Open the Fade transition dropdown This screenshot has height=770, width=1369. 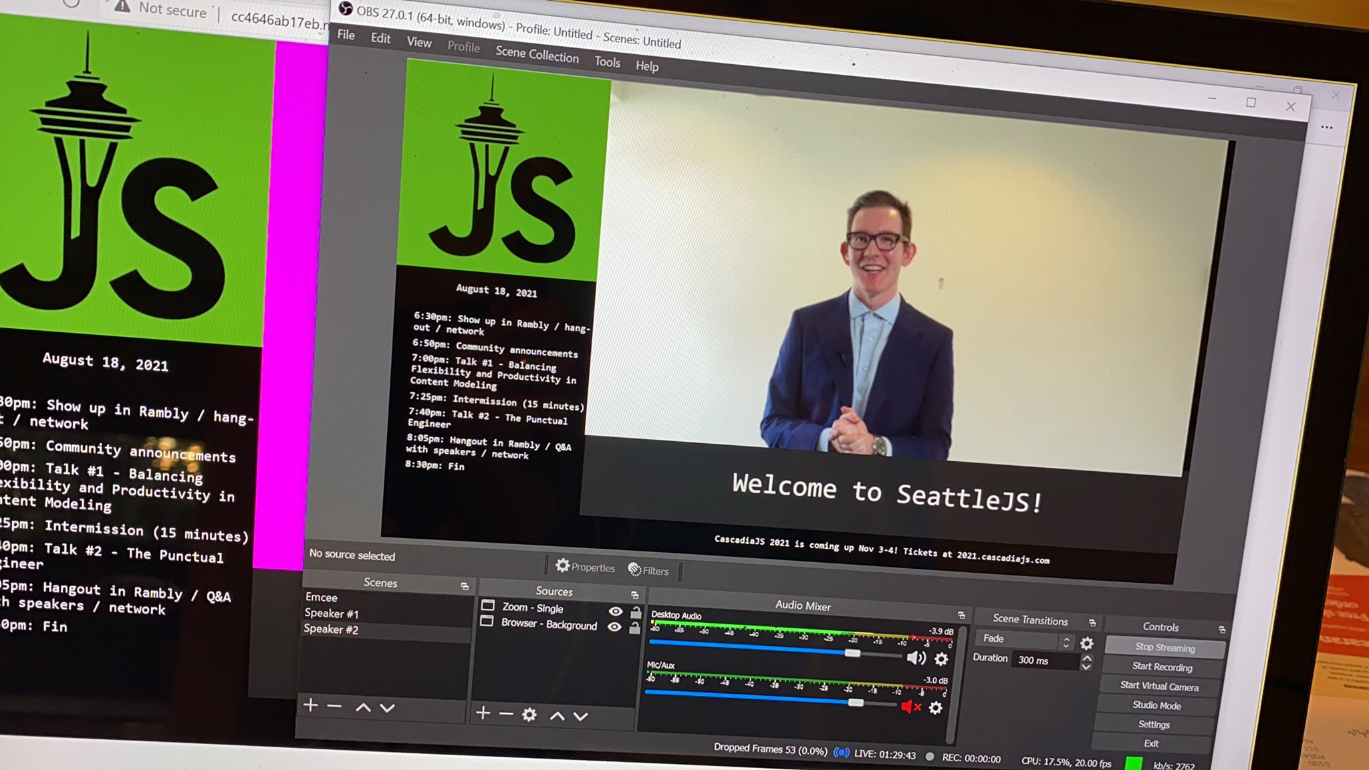point(1026,640)
